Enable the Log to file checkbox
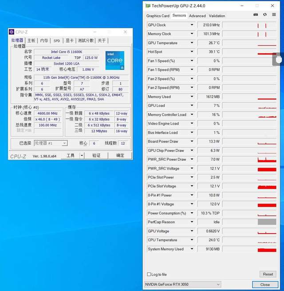Image resolution: width=284 pixels, height=291 pixels. (149, 274)
